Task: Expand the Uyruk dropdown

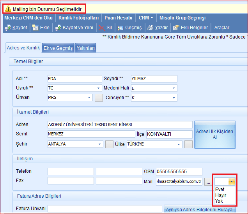Action: (x=89, y=88)
